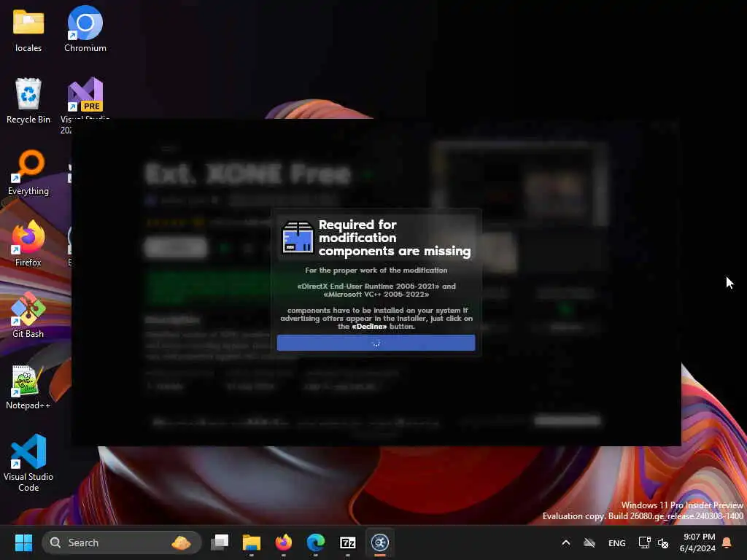Open the Recycle Bin

(x=28, y=101)
